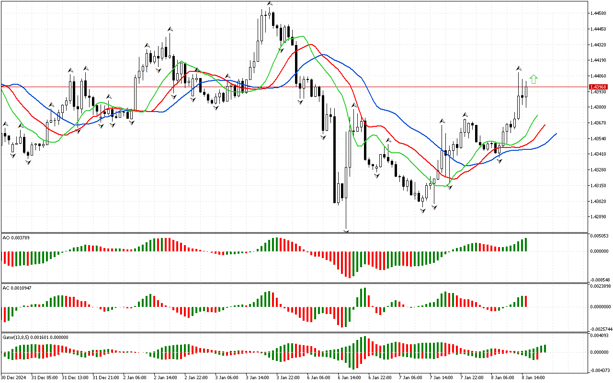The width and height of the screenshot is (613, 383).
Task: Click the 1.44320 price level
Action: tap(599, 45)
